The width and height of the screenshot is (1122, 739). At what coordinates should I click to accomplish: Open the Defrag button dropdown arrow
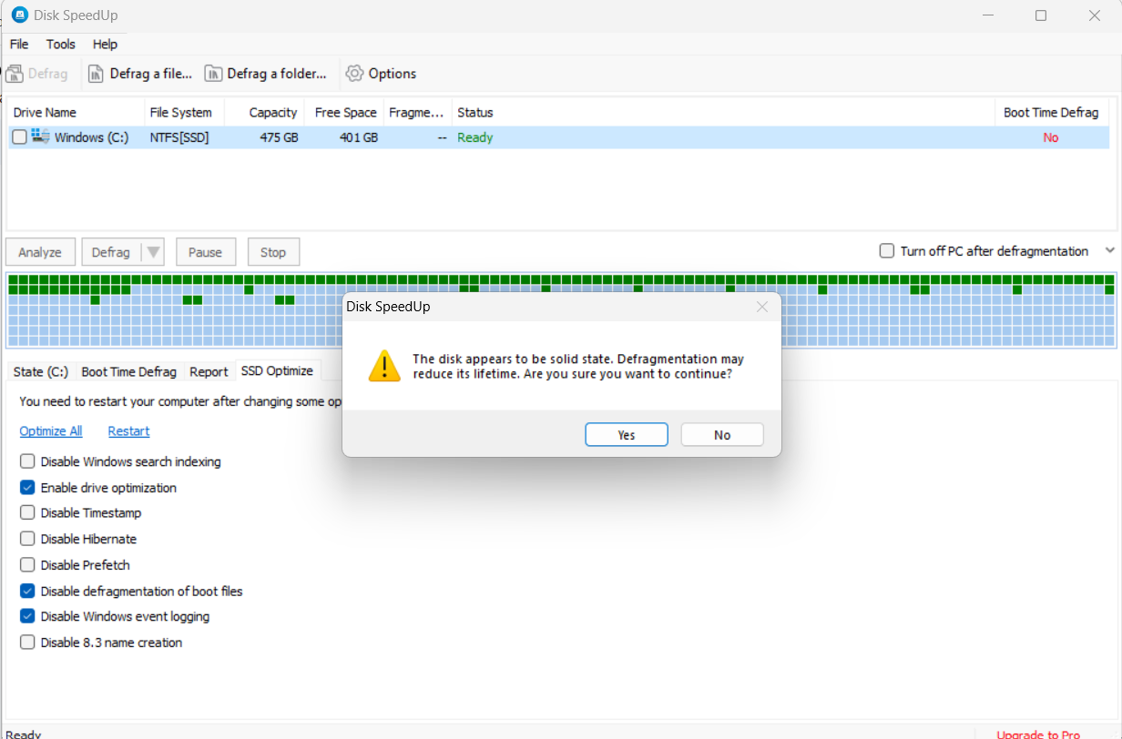(x=153, y=252)
